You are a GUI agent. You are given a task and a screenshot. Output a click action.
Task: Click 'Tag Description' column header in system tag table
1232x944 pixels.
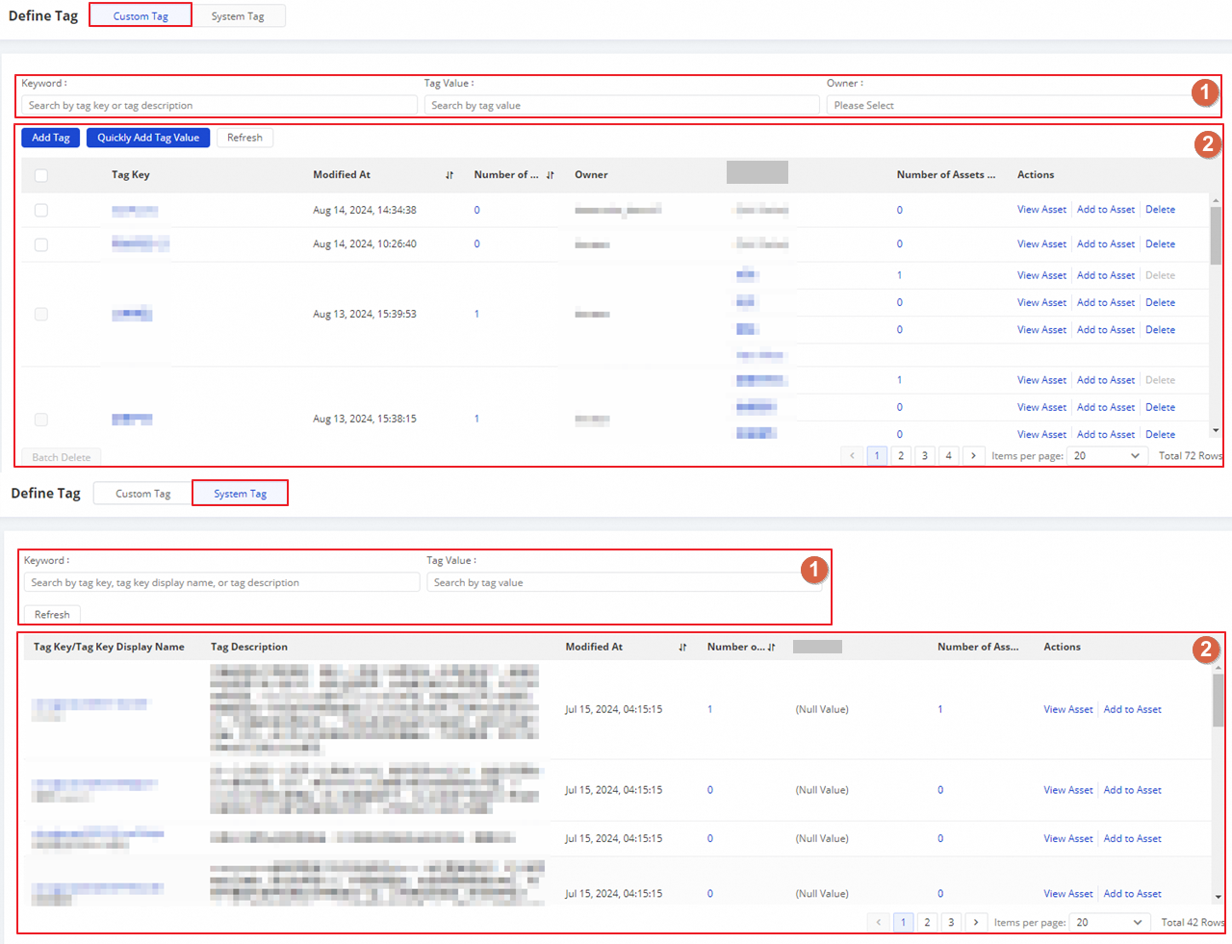249,647
